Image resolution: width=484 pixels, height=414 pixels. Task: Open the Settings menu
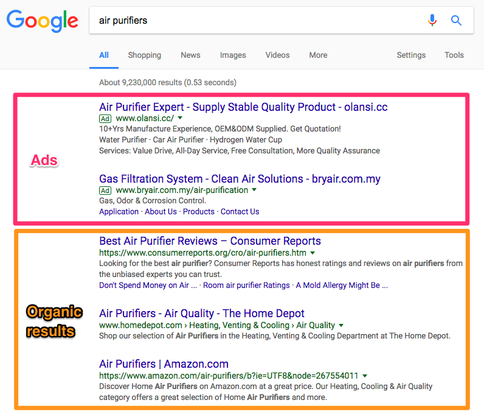tap(411, 55)
